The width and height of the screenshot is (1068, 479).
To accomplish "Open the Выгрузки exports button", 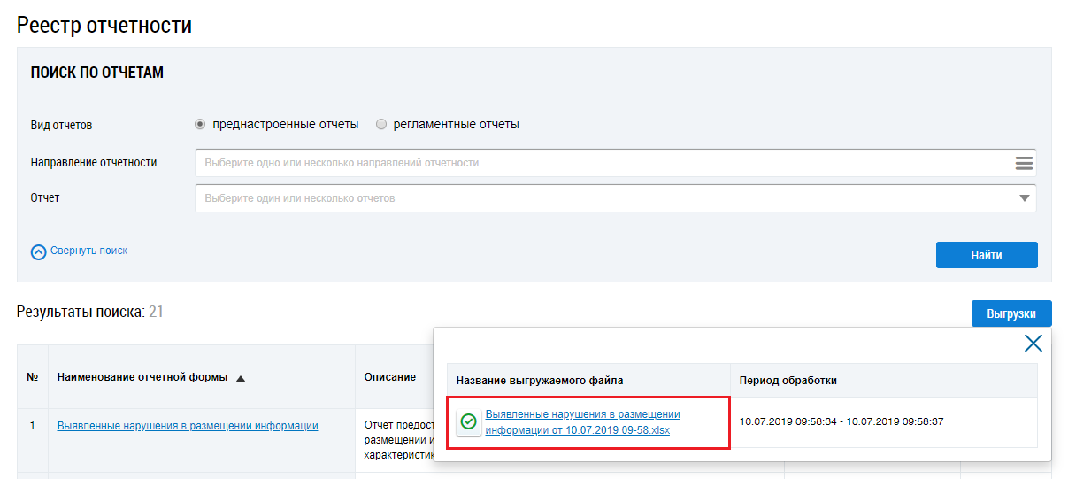I will tap(1011, 313).
